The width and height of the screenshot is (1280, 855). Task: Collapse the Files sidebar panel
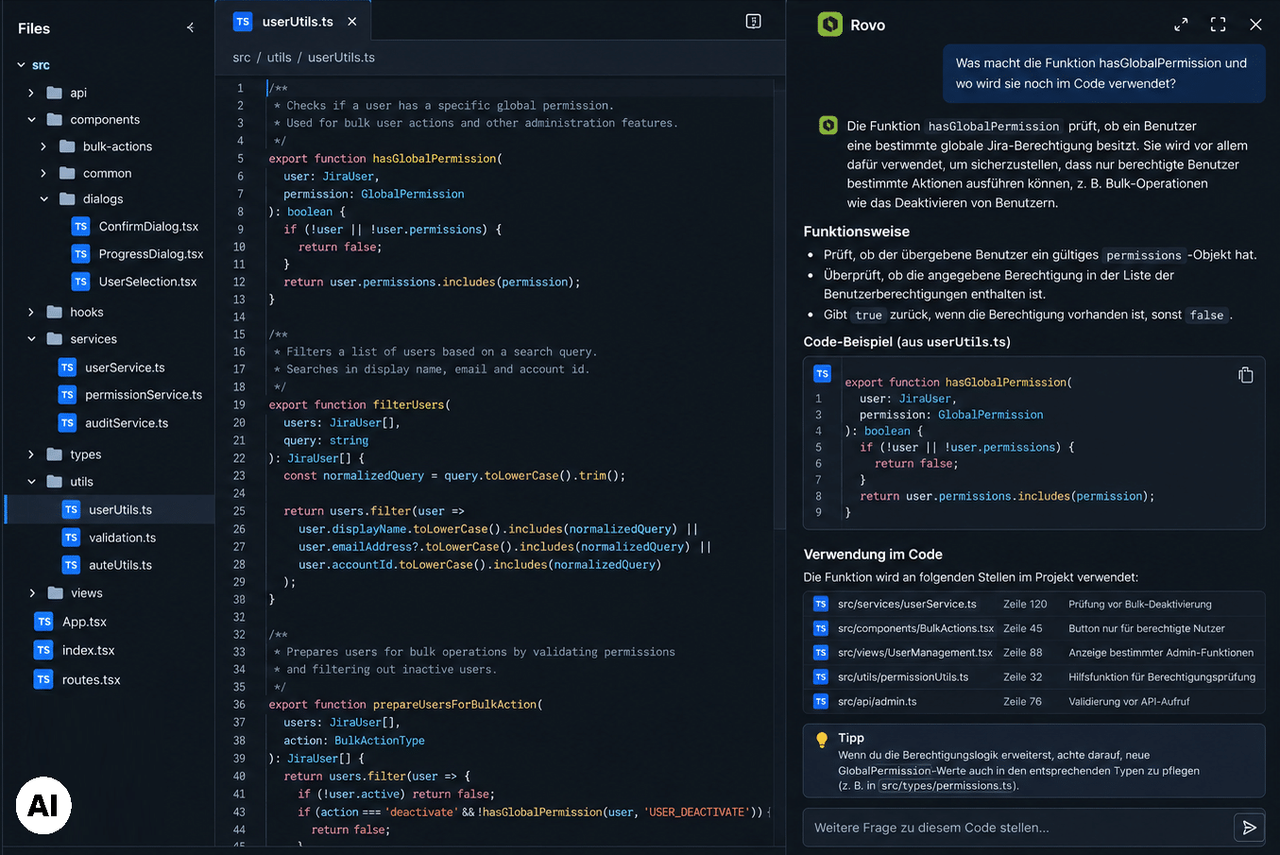point(191,27)
